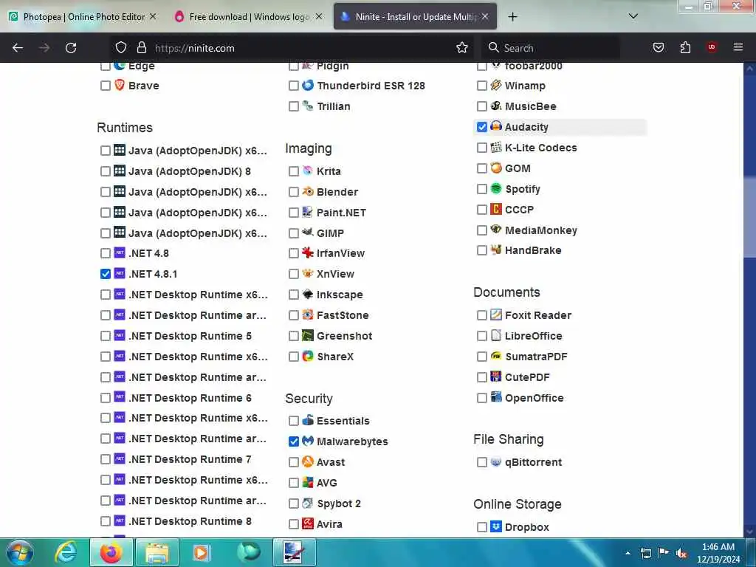Click the SumatraPDF label
756x567 pixels.
[536, 357]
